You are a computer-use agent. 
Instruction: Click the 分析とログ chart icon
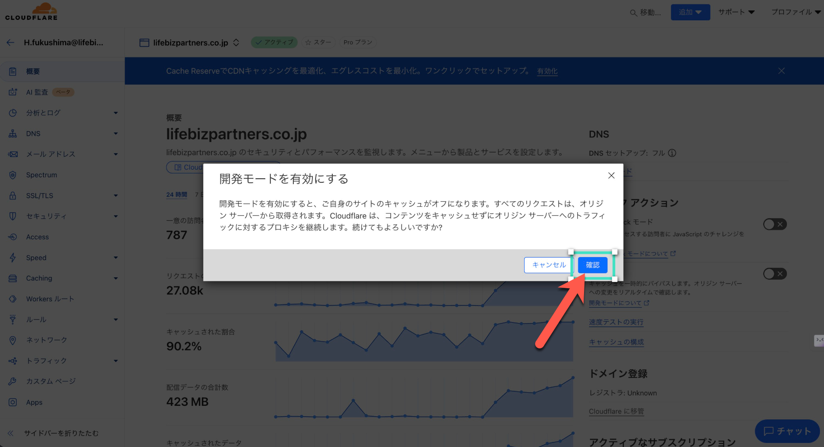coord(13,113)
